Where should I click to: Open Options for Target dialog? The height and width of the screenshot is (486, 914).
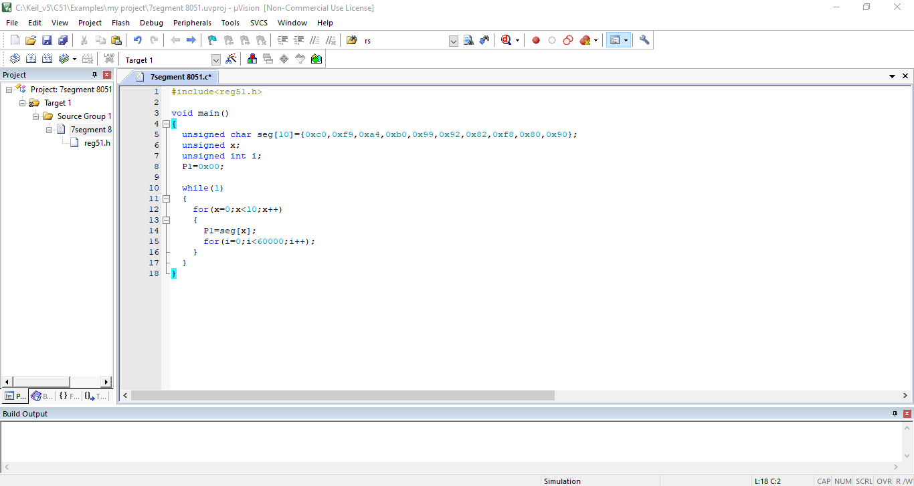[x=232, y=58]
